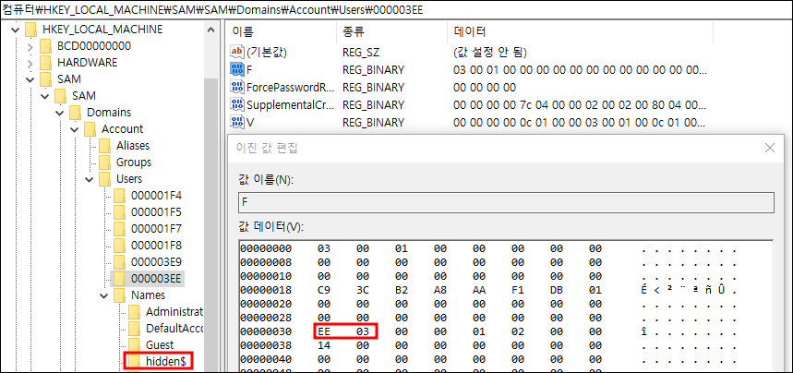Screen dimensions: 793x373
Task: Click the 000003EE key folder icon
Action: pyautogui.click(x=120, y=278)
